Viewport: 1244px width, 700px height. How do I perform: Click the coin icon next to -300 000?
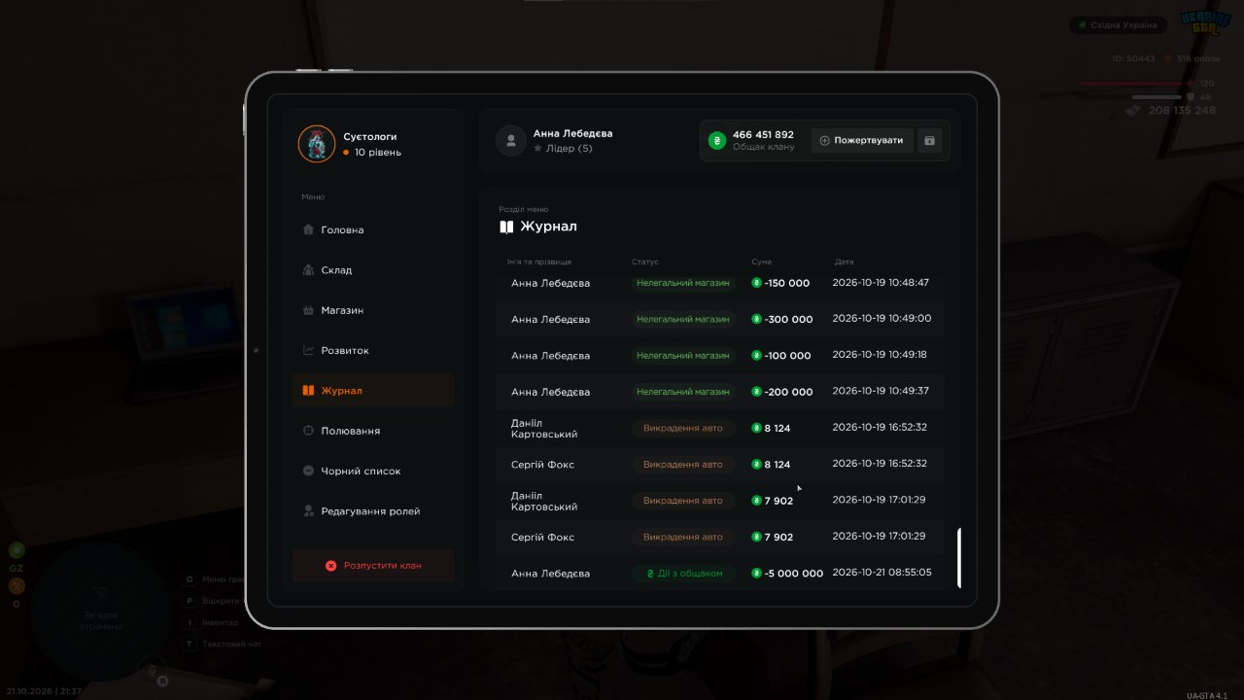coord(756,320)
